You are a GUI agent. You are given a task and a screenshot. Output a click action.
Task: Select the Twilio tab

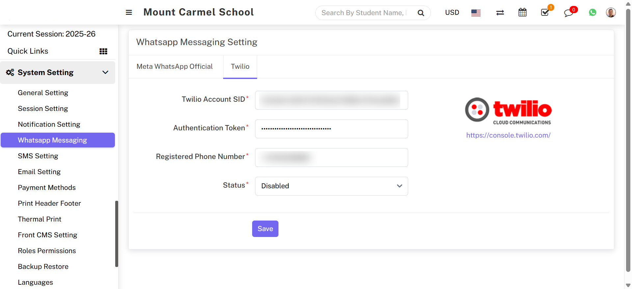[x=240, y=66]
